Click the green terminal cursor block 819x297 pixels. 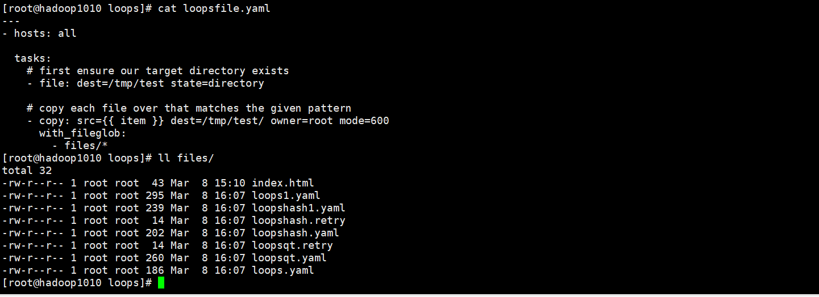pyautogui.click(x=161, y=282)
